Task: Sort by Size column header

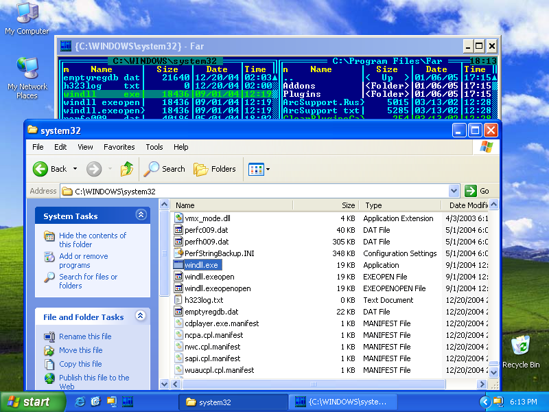Action: point(326,205)
